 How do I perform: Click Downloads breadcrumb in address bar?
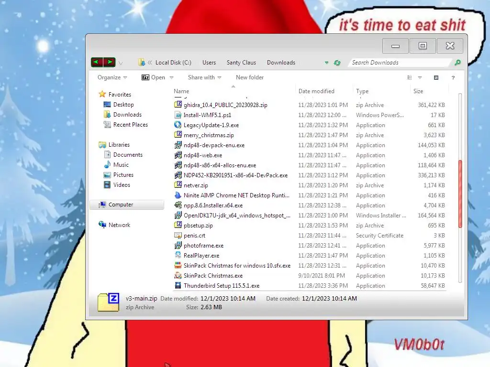click(281, 63)
